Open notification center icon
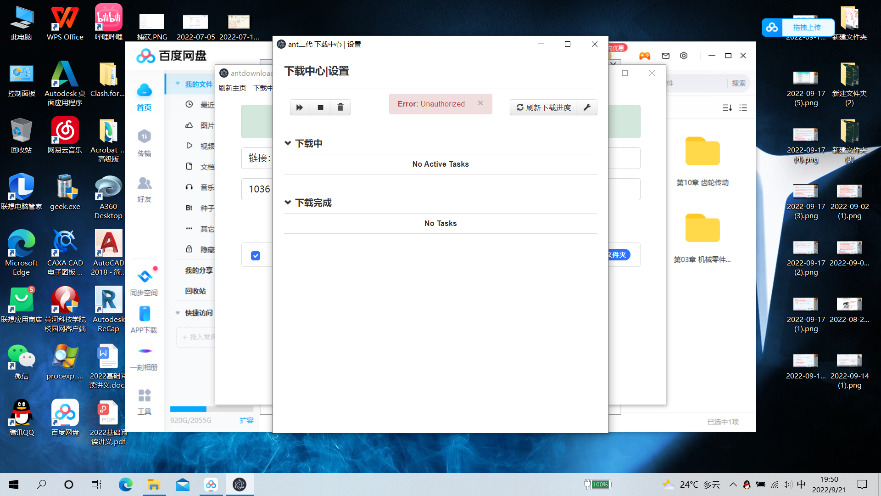The width and height of the screenshot is (881, 496). 862,485
